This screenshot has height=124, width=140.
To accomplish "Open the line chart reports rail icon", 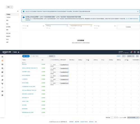I will click(x=2, y=76).
